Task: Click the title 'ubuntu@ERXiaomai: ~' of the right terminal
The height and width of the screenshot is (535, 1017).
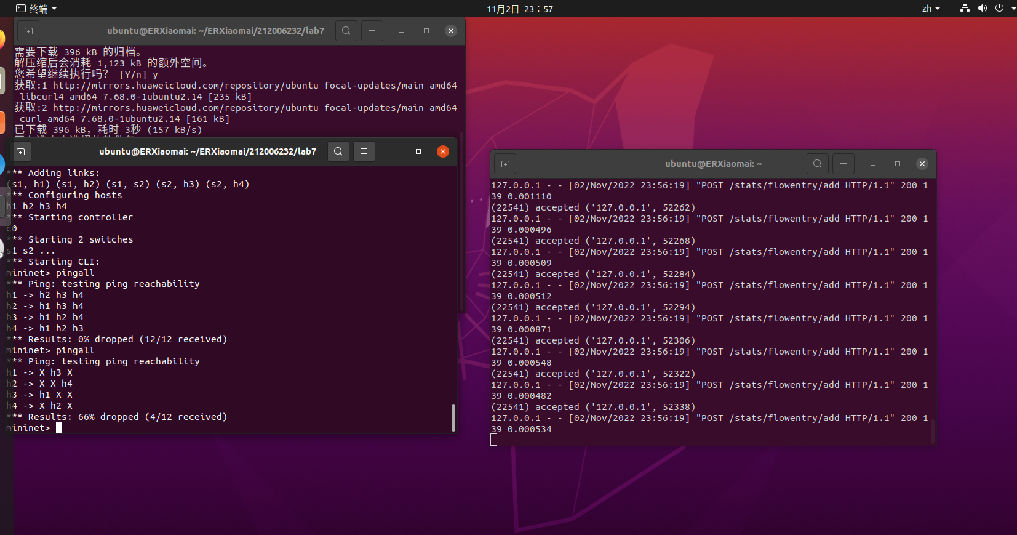Action: click(x=714, y=164)
